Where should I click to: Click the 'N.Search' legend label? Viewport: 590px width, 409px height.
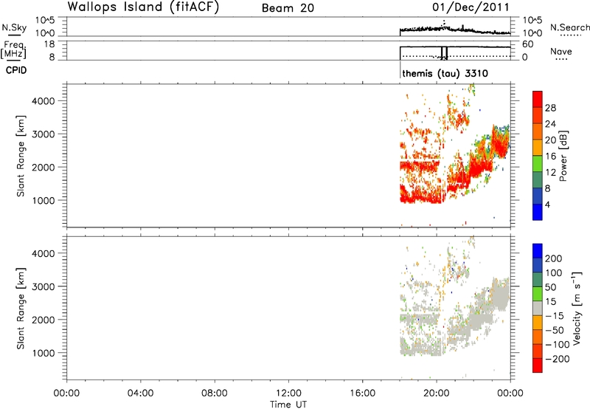(569, 27)
